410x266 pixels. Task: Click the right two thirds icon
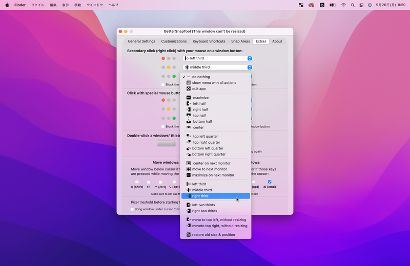189,211
